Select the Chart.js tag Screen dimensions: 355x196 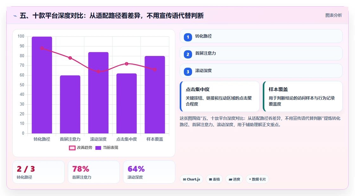tap(191, 179)
